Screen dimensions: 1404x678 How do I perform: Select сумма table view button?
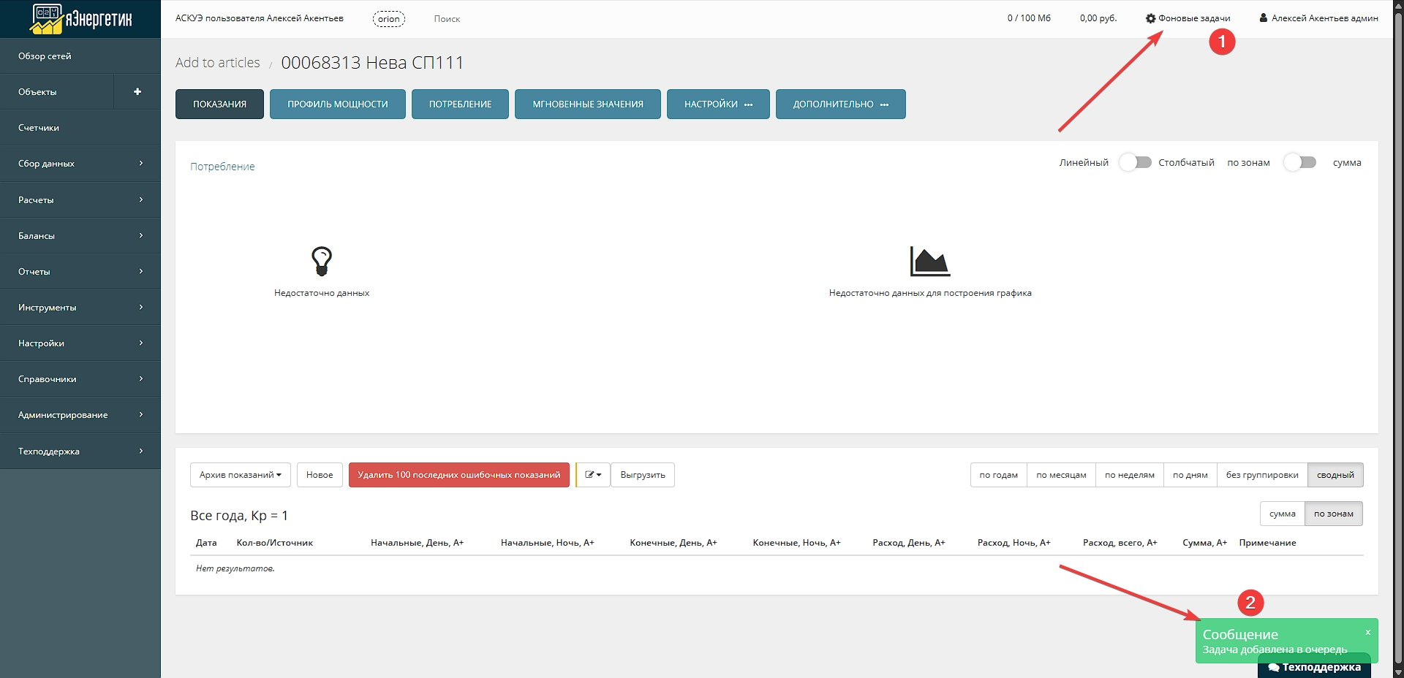coord(1282,514)
